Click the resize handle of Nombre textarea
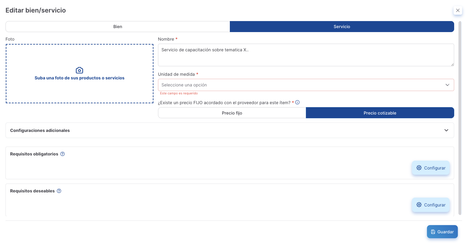 tap(452, 64)
